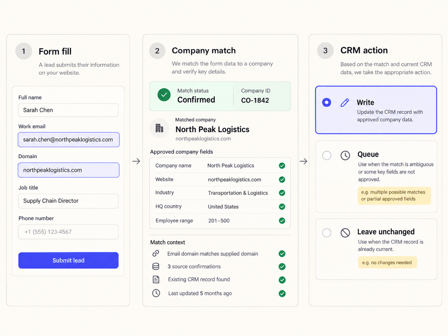The height and width of the screenshot is (336, 448).
Task: Click the Write heading in CRM action
Action: tap(365, 102)
